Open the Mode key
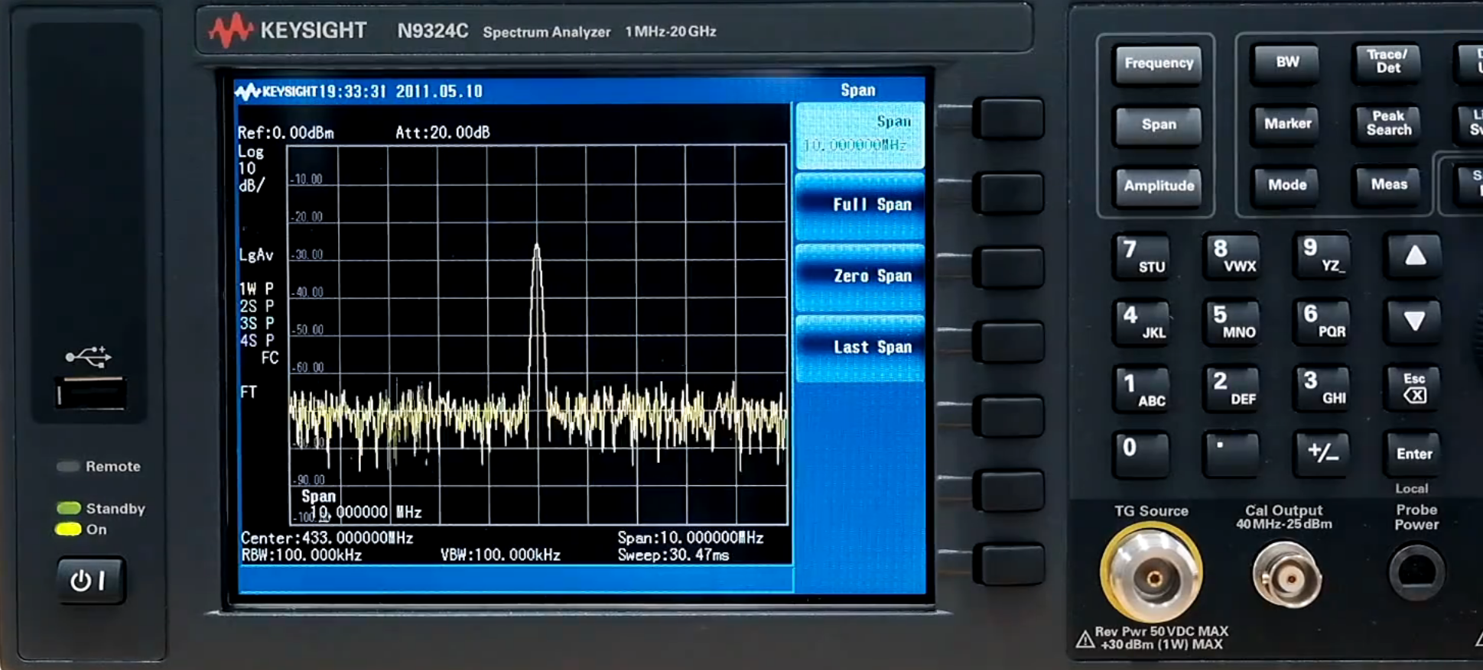Viewport: 1483px width, 670px height. [x=1287, y=185]
